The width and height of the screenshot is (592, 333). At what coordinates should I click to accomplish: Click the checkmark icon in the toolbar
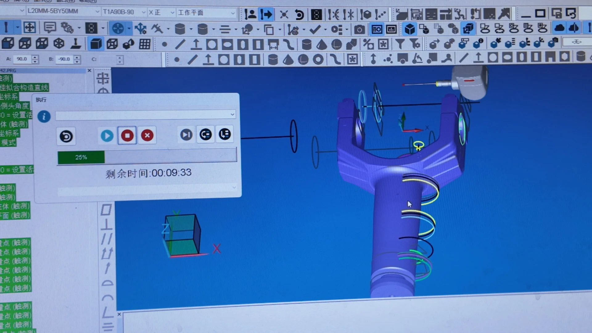tap(315, 30)
